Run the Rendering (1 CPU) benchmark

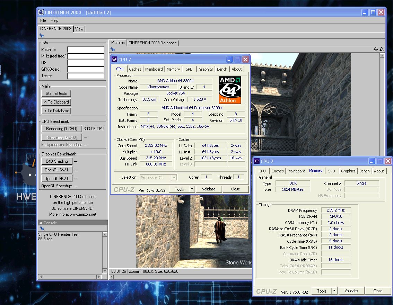62,129
